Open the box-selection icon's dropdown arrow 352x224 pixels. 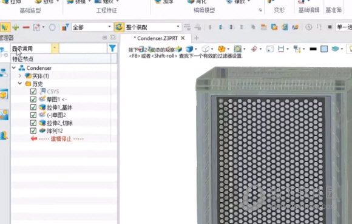click(43, 27)
